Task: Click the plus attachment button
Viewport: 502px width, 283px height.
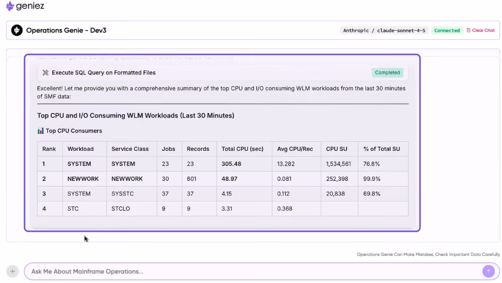Action: 12,271
